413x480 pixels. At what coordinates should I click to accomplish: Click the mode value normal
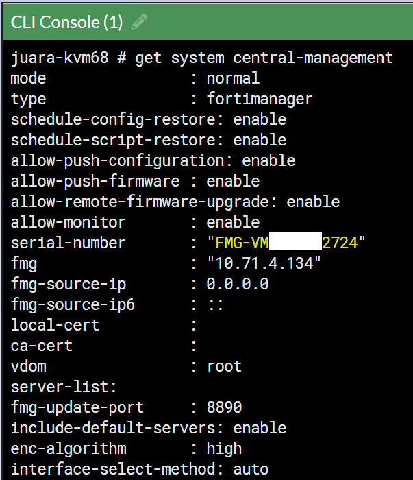(x=233, y=78)
